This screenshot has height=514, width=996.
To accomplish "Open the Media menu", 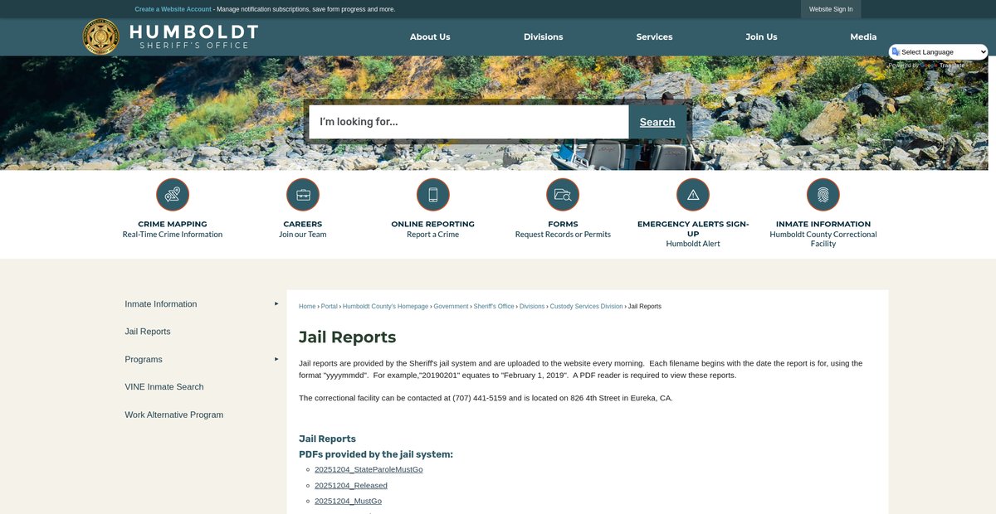I will pyautogui.click(x=863, y=36).
